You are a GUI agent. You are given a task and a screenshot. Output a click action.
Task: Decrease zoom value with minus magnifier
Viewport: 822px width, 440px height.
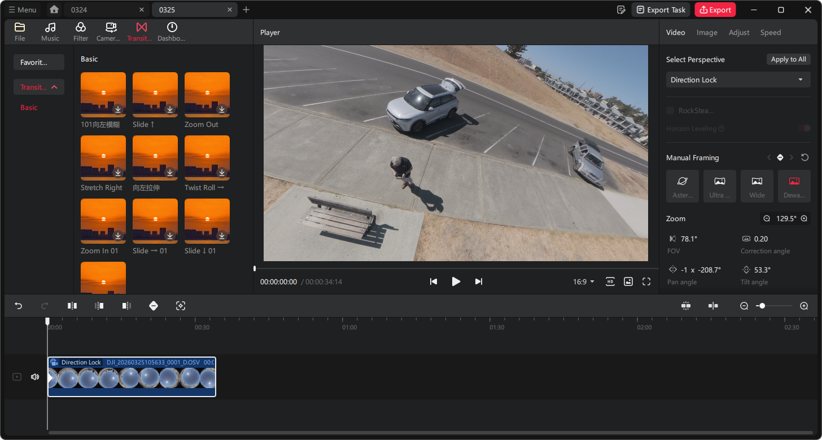767,218
